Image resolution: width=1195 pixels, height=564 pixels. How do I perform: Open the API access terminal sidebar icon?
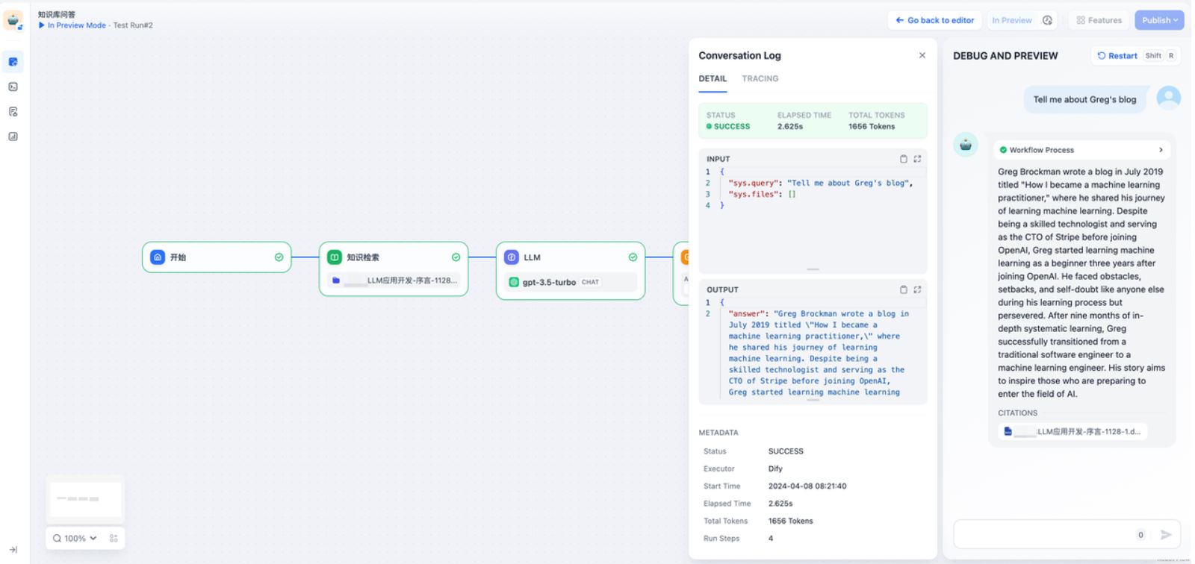(13, 87)
